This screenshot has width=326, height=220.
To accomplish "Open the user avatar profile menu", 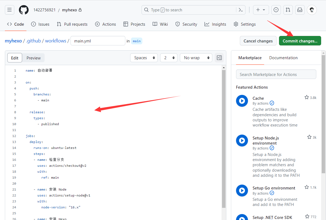I will click(312, 10).
